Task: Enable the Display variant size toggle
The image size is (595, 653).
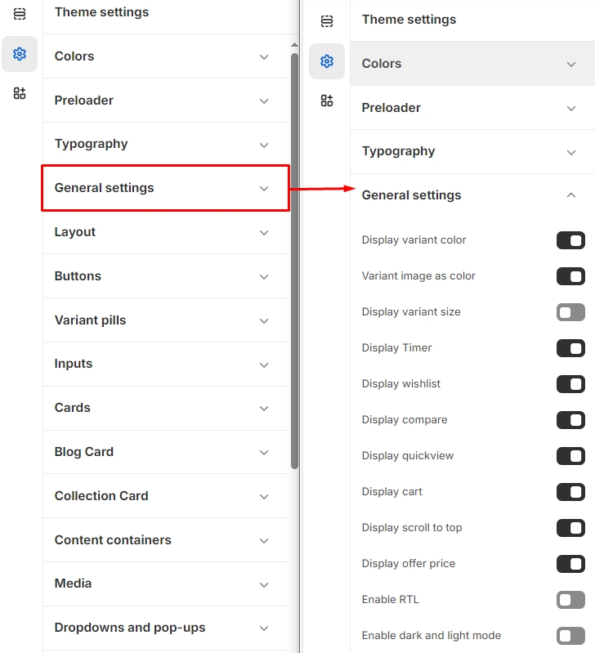Action: (x=570, y=312)
